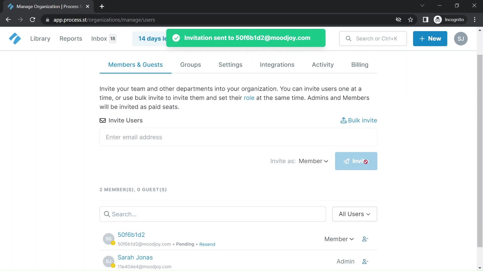Viewport: 483px width, 271px height.
Task: Click the search field in members list
Action: pyautogui.click(x=213, y=214)
